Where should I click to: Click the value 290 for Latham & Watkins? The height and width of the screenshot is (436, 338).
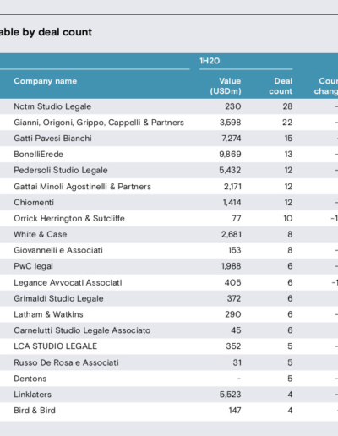233,314
